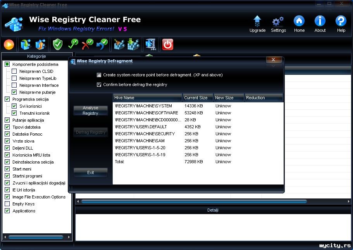Click the Total: row label
The height and width of the screenshot is (250, 353).
pyautogui.click(x=120, y=162)
